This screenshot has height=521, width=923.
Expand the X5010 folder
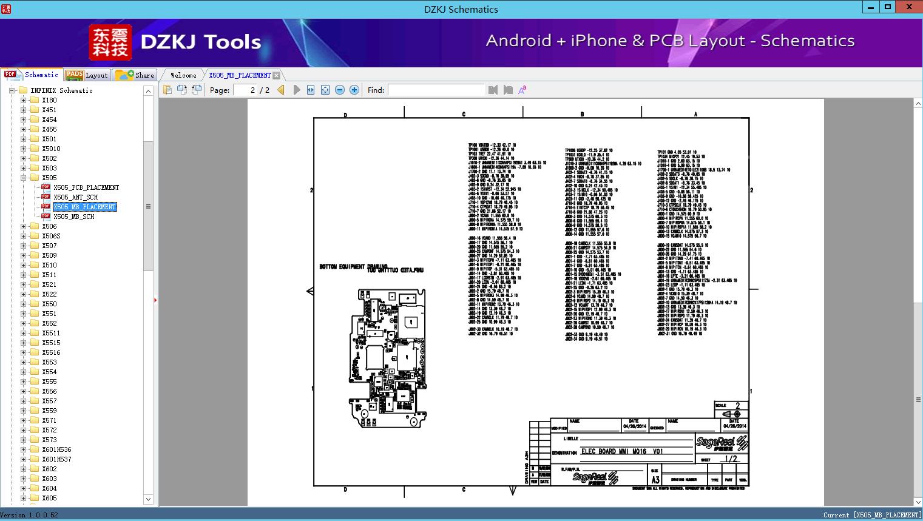point(23,149)
